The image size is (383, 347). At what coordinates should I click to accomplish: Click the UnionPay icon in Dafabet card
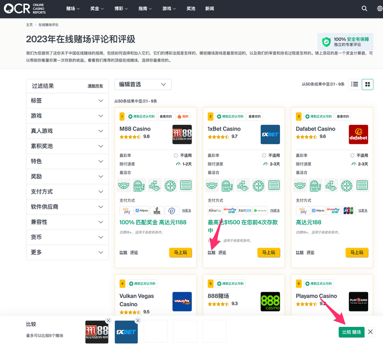(333, 210)
